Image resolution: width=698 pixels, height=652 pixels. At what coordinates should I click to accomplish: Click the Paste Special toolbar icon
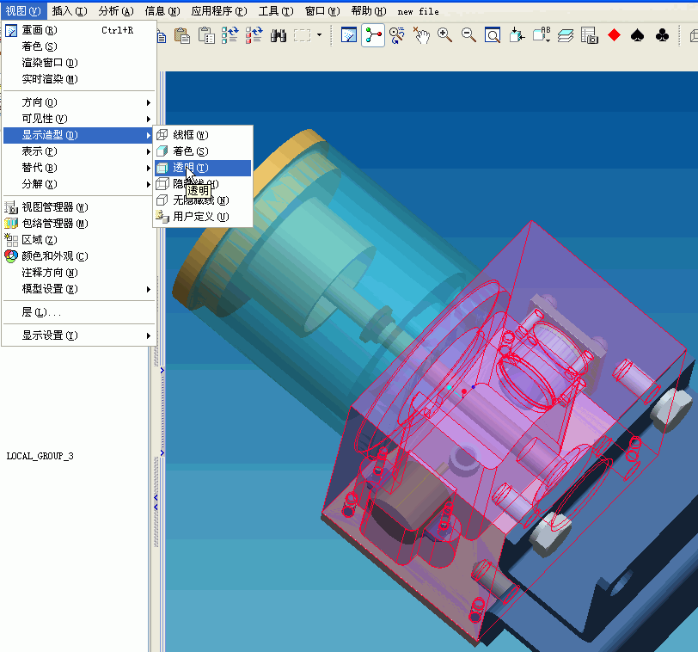[206, 35]
